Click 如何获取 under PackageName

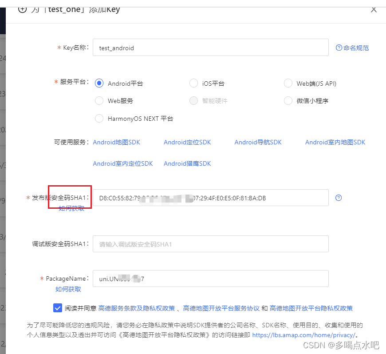pyautogui.click(x=68, y=289)
